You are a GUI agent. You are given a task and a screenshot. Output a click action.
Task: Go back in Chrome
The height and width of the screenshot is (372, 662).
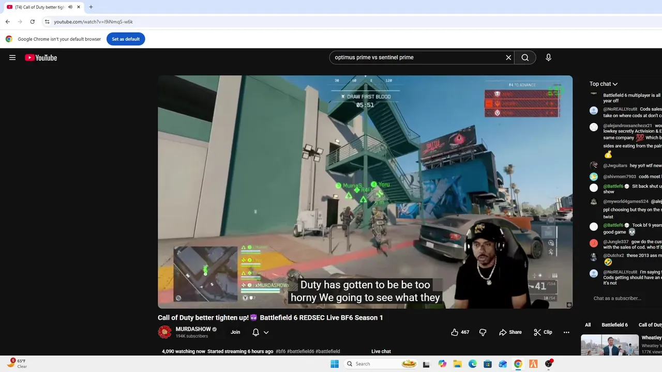[7, 22]
